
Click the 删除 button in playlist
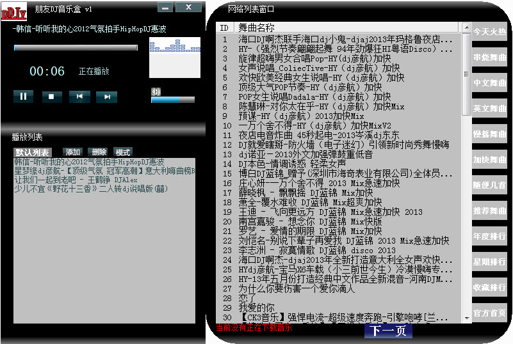[99, 152]
